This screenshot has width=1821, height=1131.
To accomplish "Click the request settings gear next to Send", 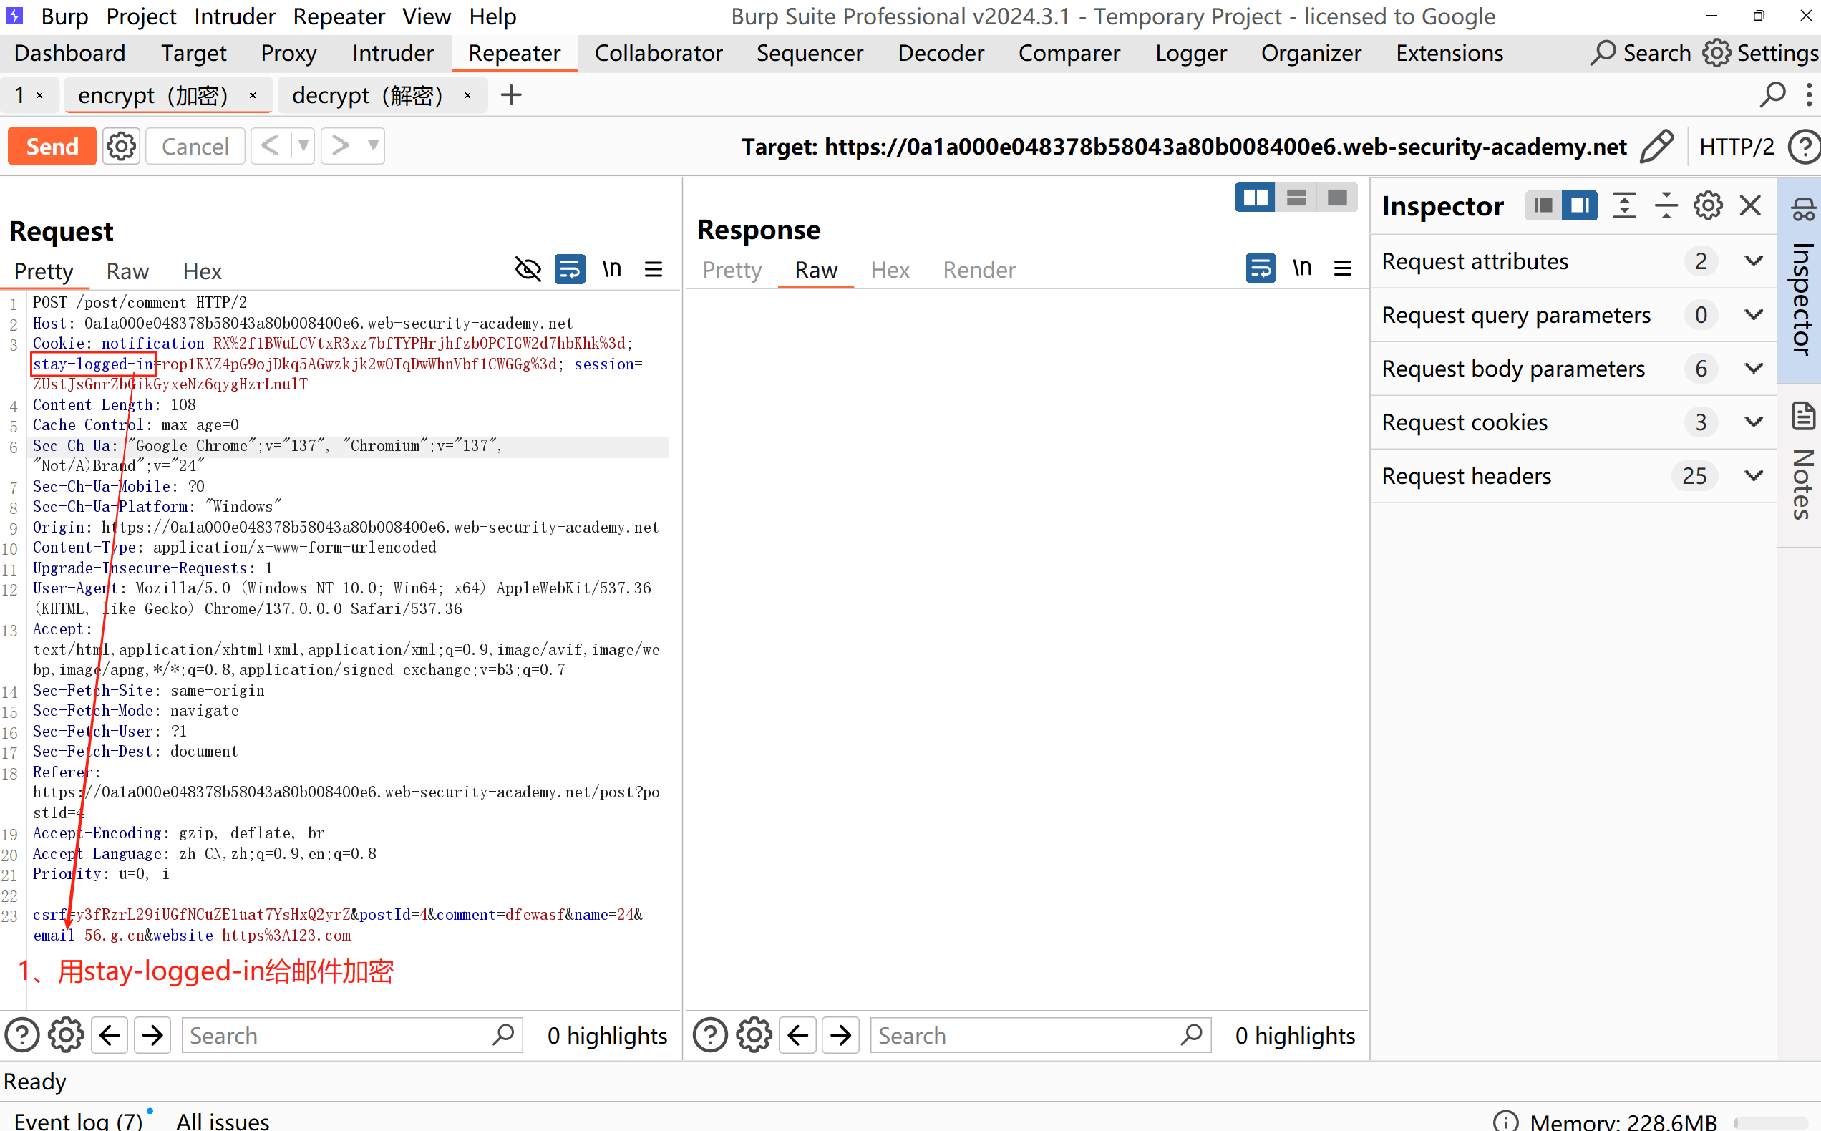I will tap(121, 146).
